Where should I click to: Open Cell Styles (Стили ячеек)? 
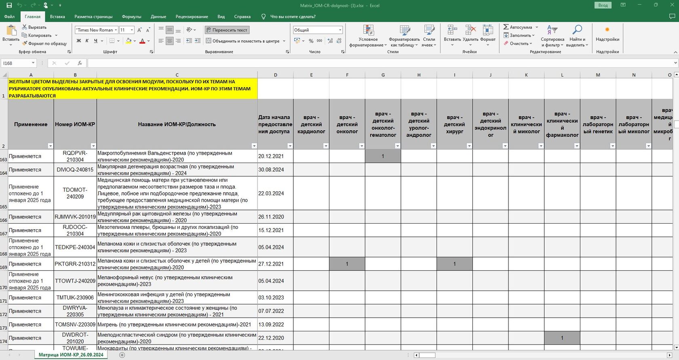point(429,36)
